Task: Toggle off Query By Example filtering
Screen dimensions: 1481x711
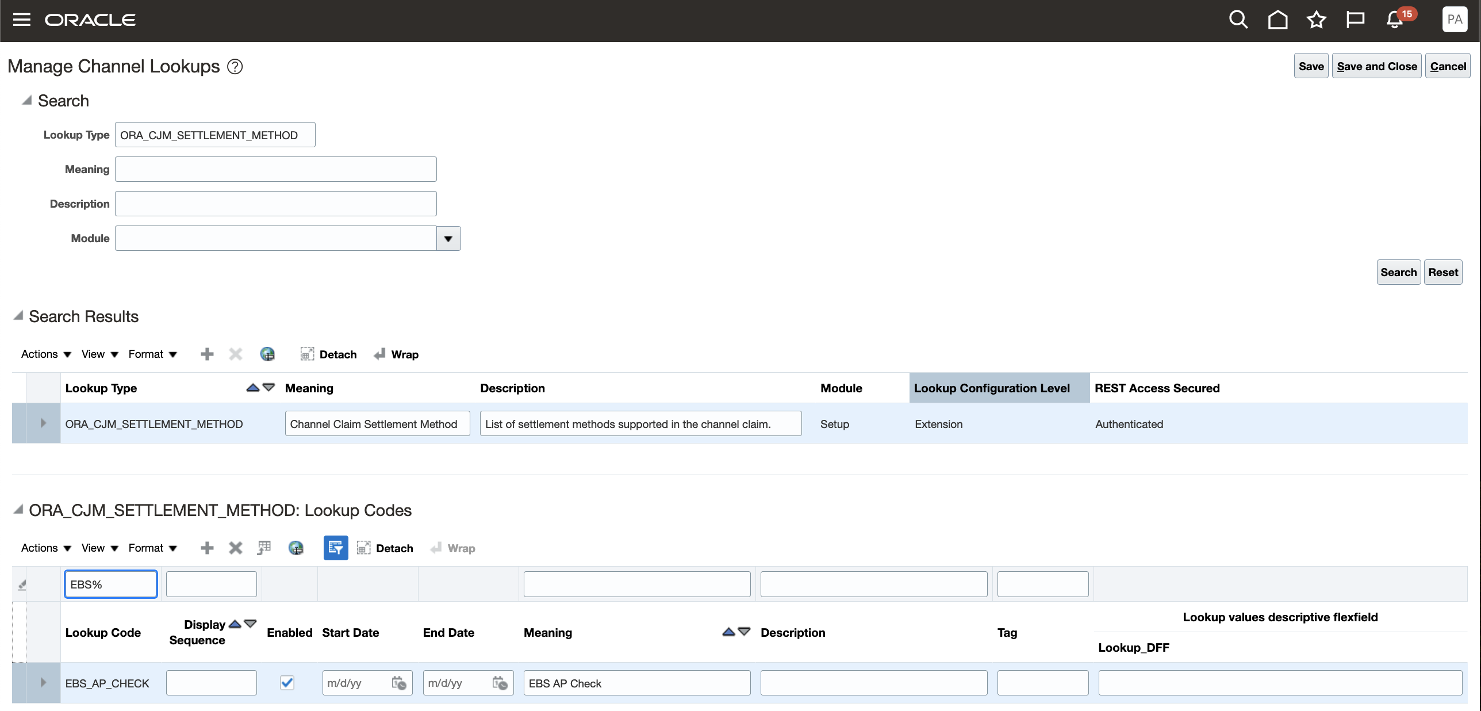Action: pos(336,548)
